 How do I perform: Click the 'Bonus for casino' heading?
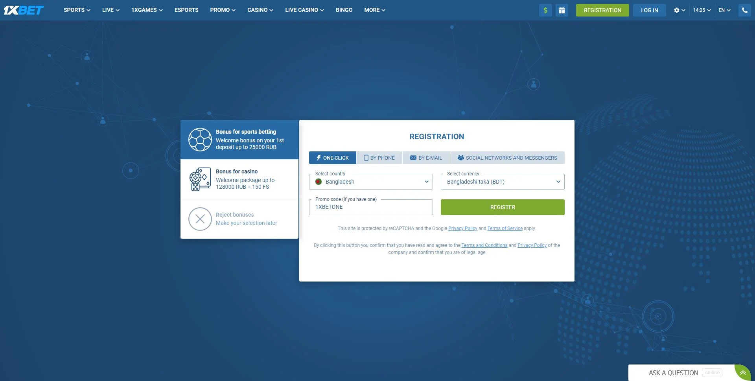coord(237,171)
